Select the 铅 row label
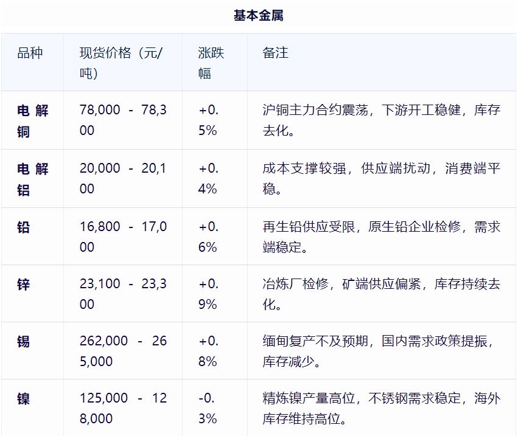This screenshot has height=436, width=518. tap(23, 227)
